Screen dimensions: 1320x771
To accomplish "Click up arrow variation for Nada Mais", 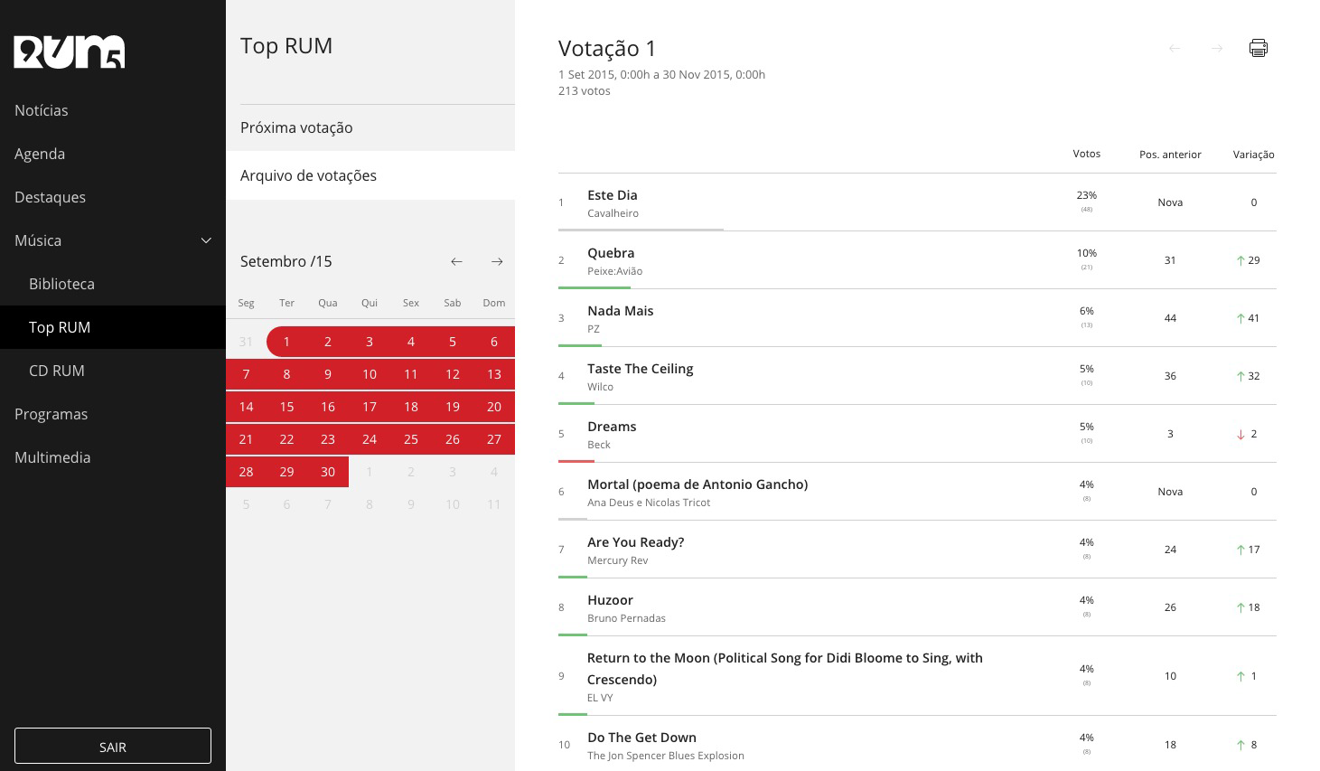I will 1240,318.
